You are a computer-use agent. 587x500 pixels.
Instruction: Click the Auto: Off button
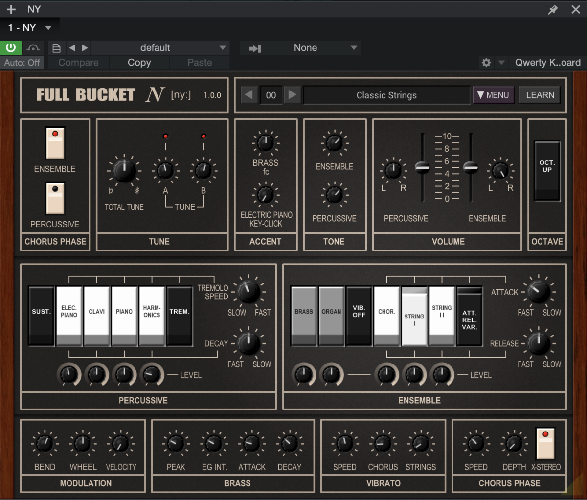point(22,63)
